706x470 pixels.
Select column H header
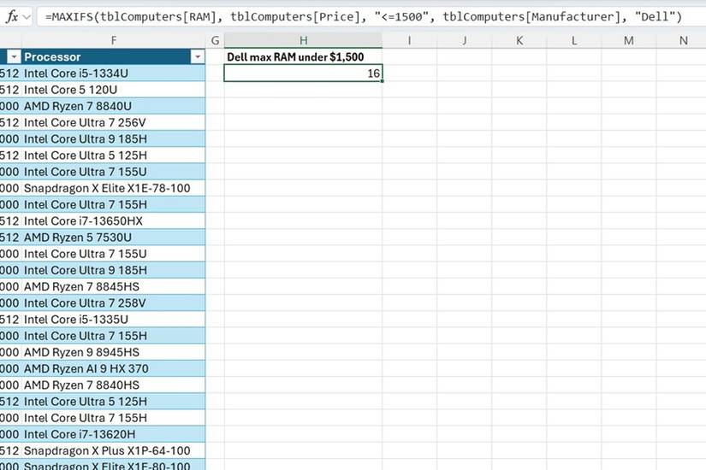pyautogui.click(x=304, y=40)
